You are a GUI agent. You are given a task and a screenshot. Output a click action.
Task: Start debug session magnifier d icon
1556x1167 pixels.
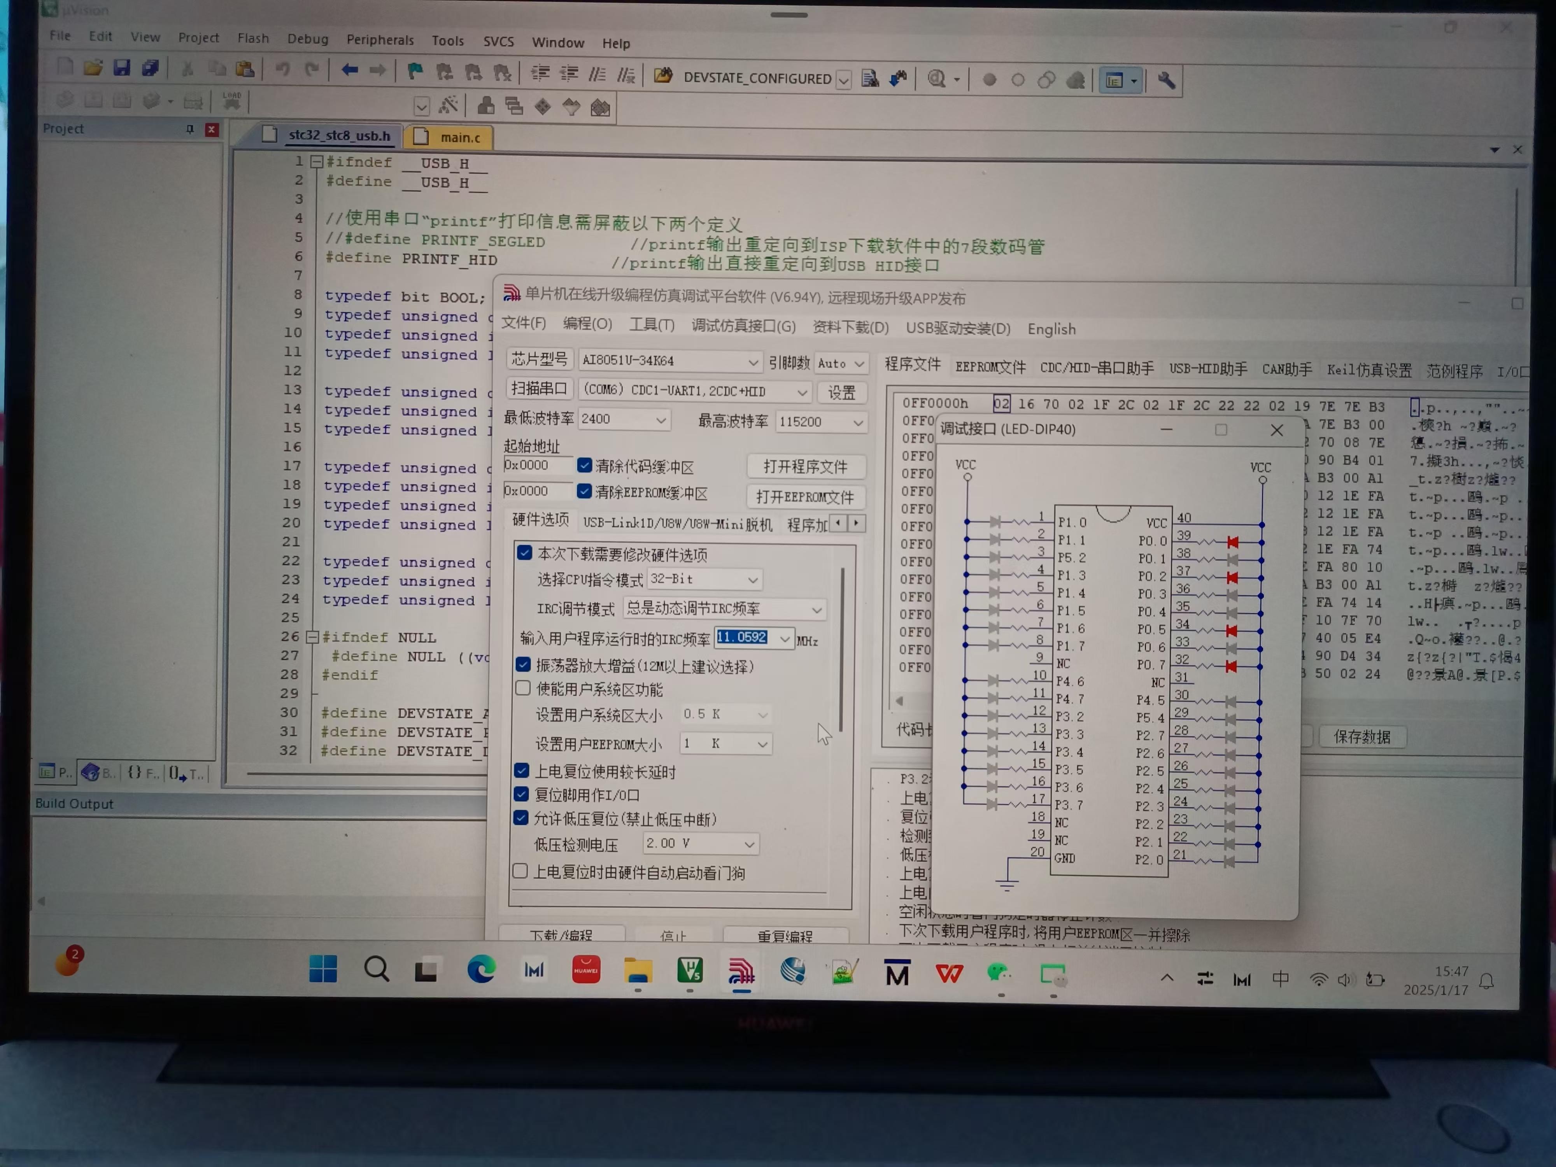pos(936,78)
